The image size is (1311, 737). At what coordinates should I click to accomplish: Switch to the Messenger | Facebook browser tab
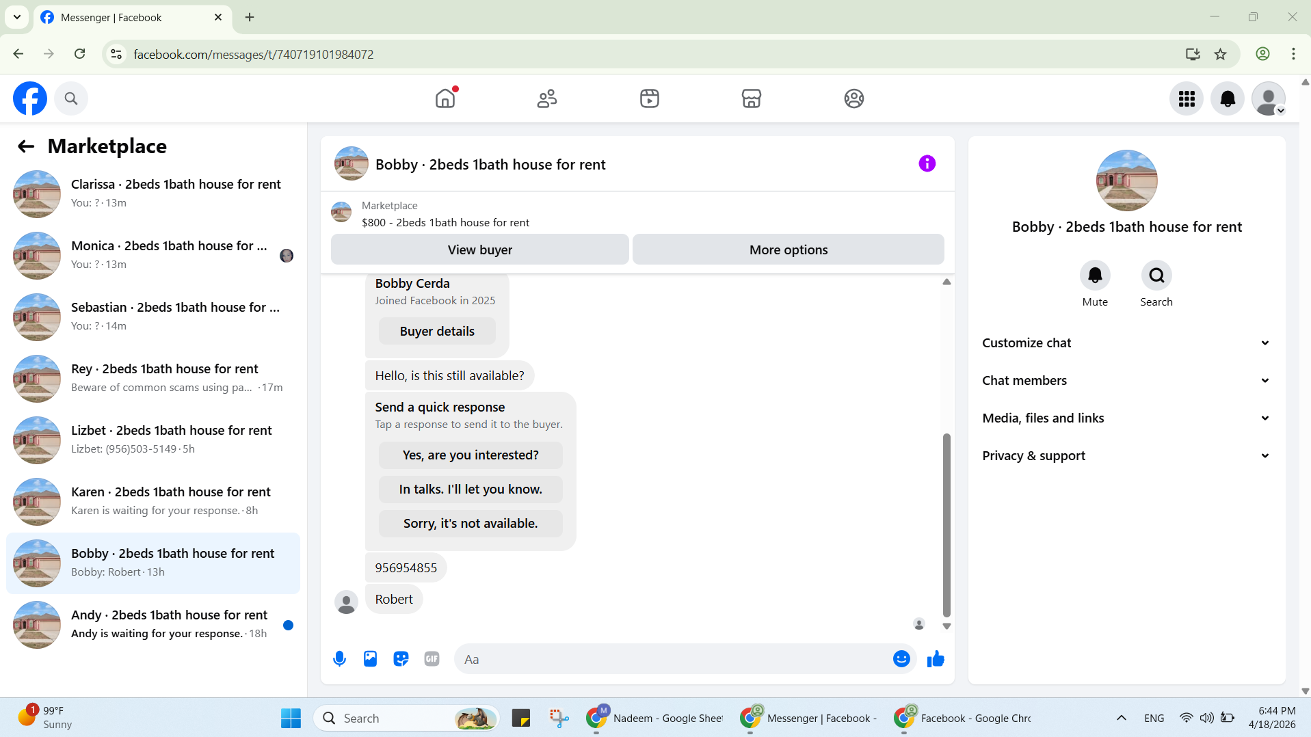pyautogui.click(x=132, y=17)
